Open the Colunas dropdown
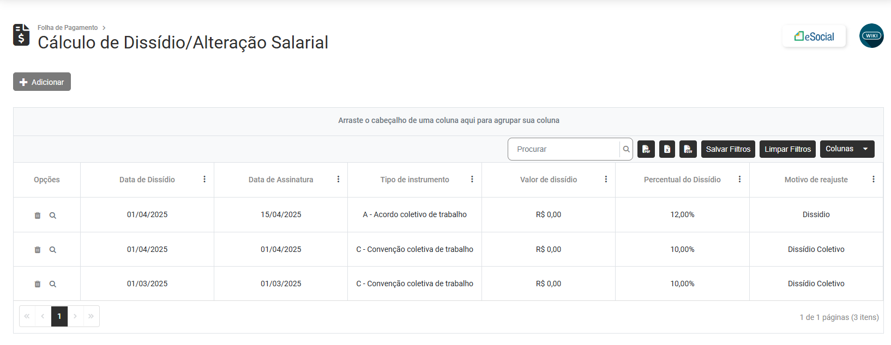 [847, 149]
